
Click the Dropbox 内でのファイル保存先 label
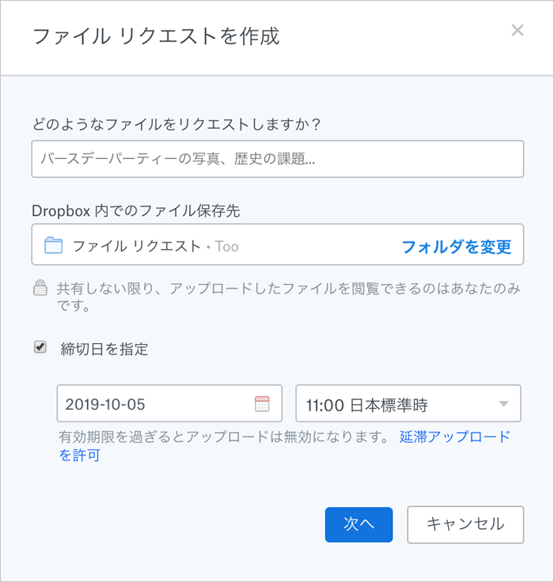coord(136,210)
